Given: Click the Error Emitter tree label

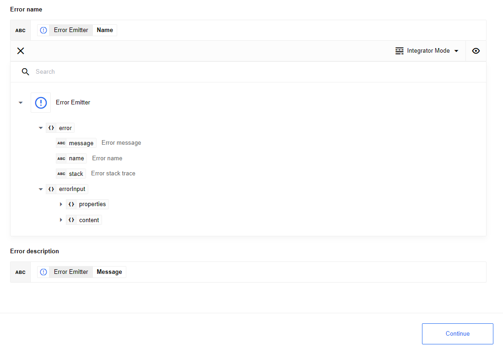Looking at the screenshot, I should tap(73, 103).
